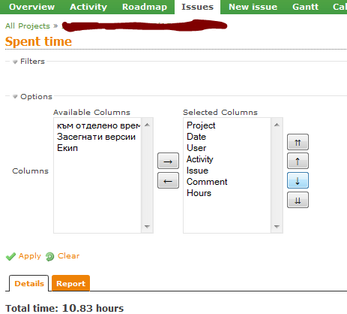Viewport: 347px width, 314px height.
Task: Click the green checkmark Apply icon
Action: tap(10, 256)
